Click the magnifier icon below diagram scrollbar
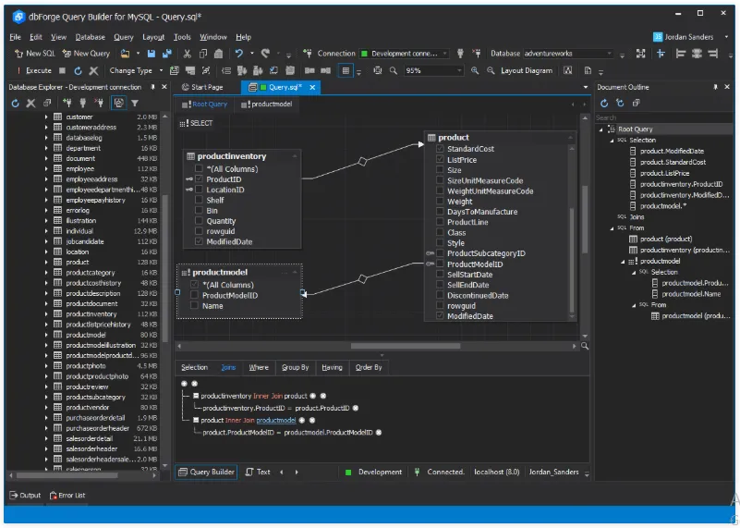The height and width of the screenshot is (528, 740). 585,346
